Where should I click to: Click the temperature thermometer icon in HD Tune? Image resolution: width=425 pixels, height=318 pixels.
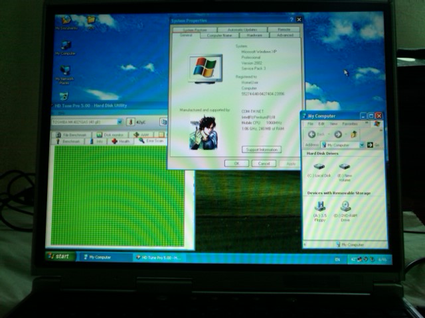coord(130,122)
